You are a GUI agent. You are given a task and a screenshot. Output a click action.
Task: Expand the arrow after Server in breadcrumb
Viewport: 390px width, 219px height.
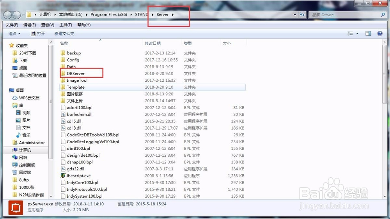tap(173, 15)
